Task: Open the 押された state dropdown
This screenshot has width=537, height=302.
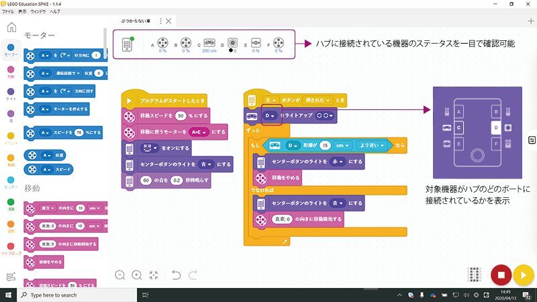Action: pyautogui.click(x=318, y=100)
